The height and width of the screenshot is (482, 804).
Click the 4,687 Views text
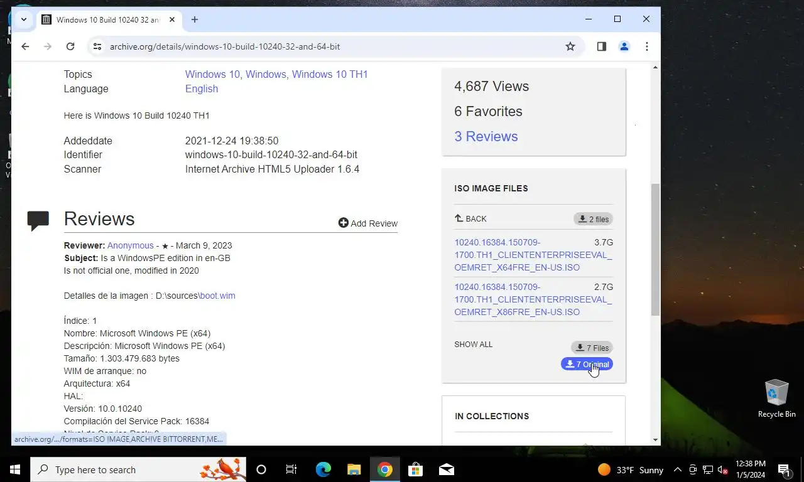pyautogui.click(x=492, y=87)
